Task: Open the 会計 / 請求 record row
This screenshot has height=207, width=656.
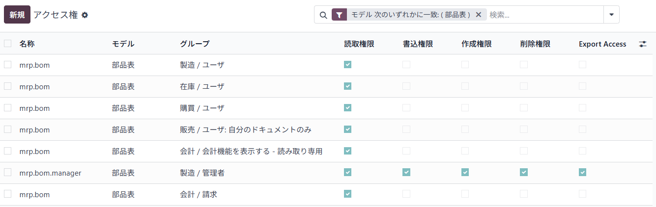Action: pos(199,194)
